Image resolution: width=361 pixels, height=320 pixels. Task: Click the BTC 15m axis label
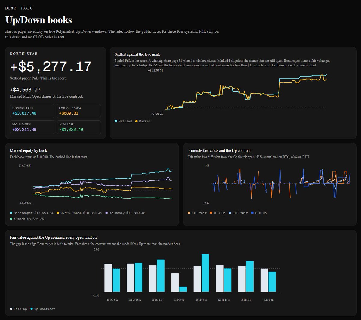coord(134,300)
